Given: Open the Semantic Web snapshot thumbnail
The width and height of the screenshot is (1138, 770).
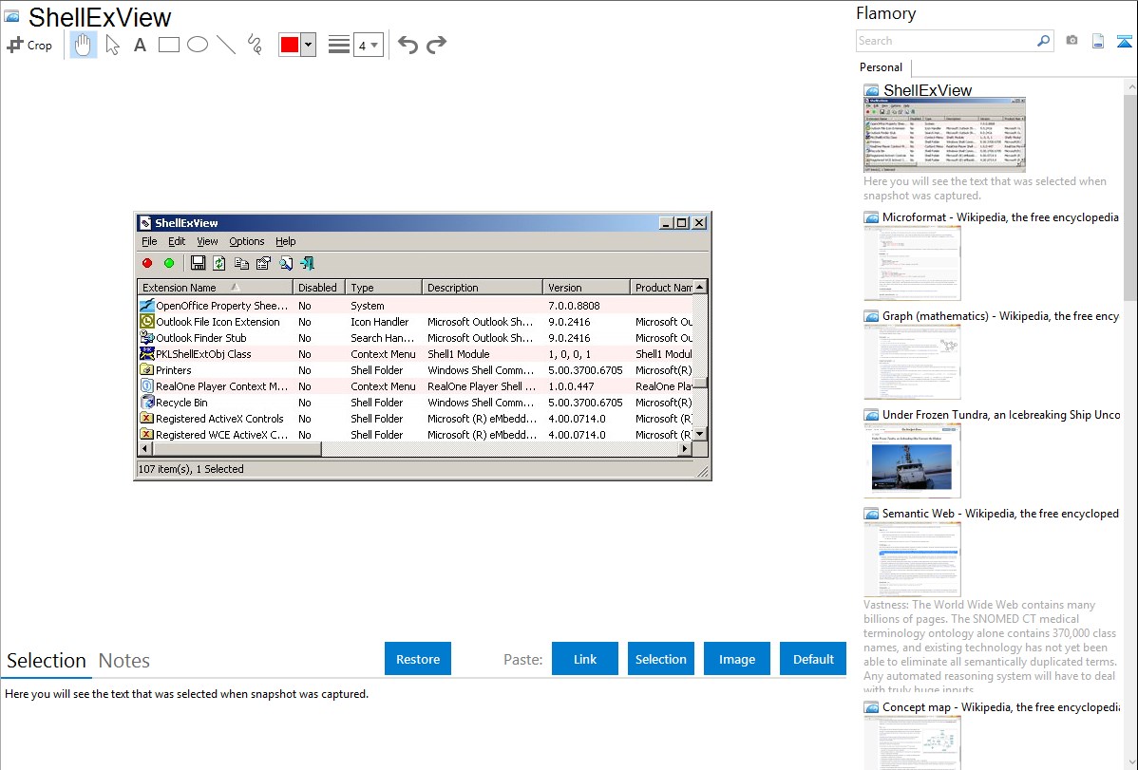Looking at the screenshot, I should [x=912, y=559].
